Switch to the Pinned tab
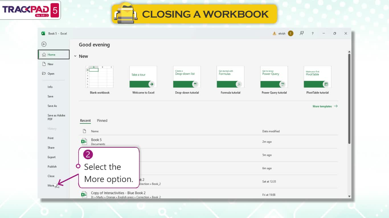 coord(102,121)
